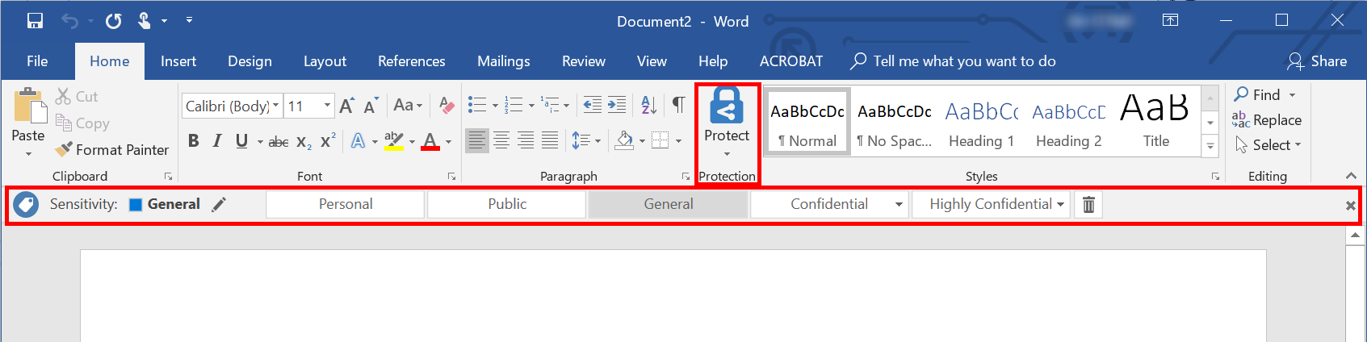Toggle Show/Hide paragraph marks

click(x=679, y=105)
